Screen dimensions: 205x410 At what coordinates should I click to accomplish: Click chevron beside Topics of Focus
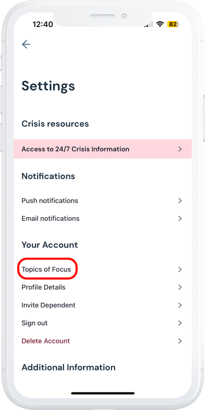(180, 269)
